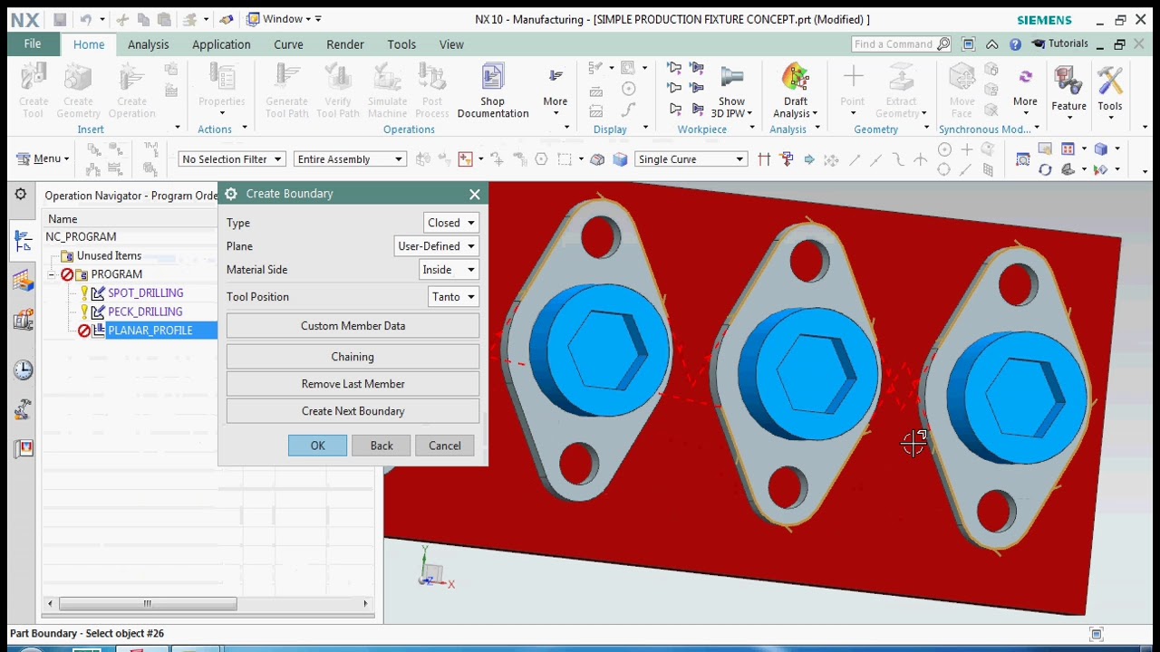Viewport: 1160px width, 652px height.
Task: Click the History clock sidebar icon
Action: coord(23,369)
